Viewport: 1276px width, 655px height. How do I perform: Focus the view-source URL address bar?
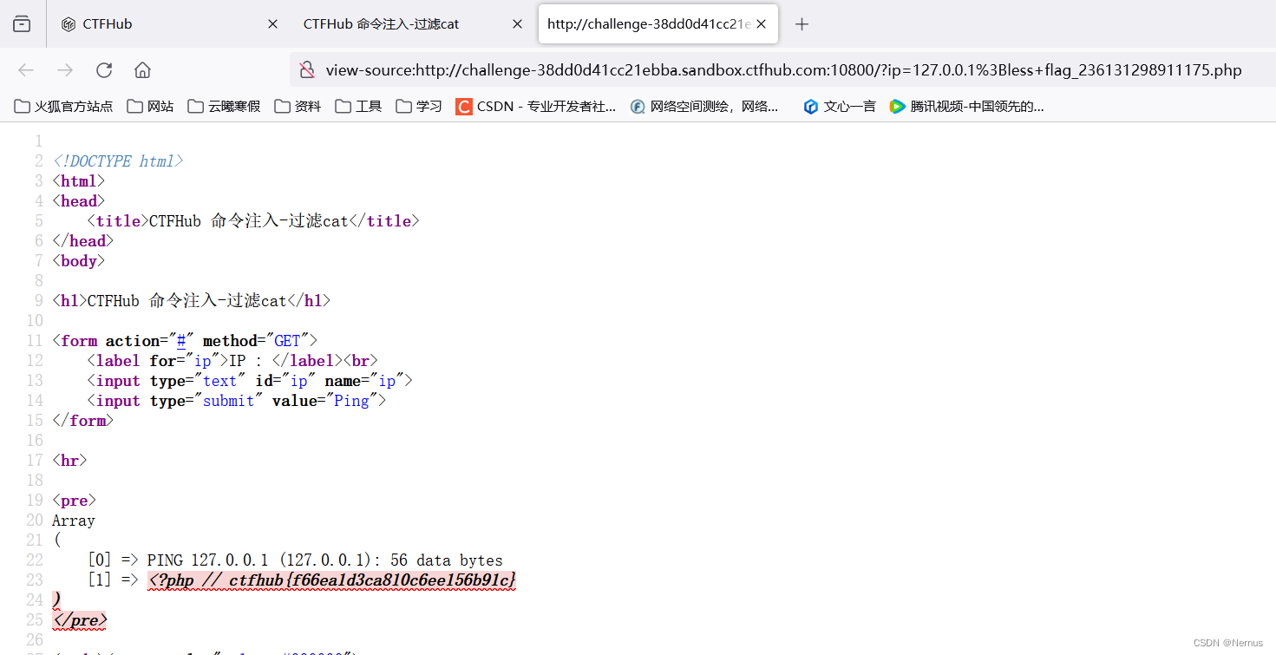tap(783, 70)
